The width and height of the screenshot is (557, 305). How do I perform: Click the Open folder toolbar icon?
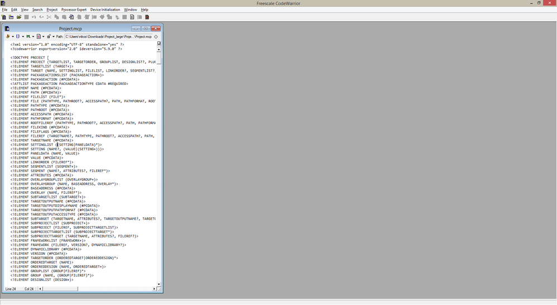coord(19,17)
